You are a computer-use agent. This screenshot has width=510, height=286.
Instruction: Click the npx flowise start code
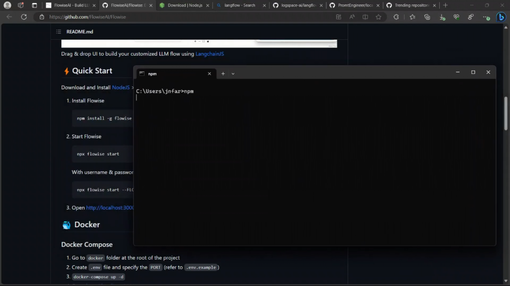tap(98, 154)
